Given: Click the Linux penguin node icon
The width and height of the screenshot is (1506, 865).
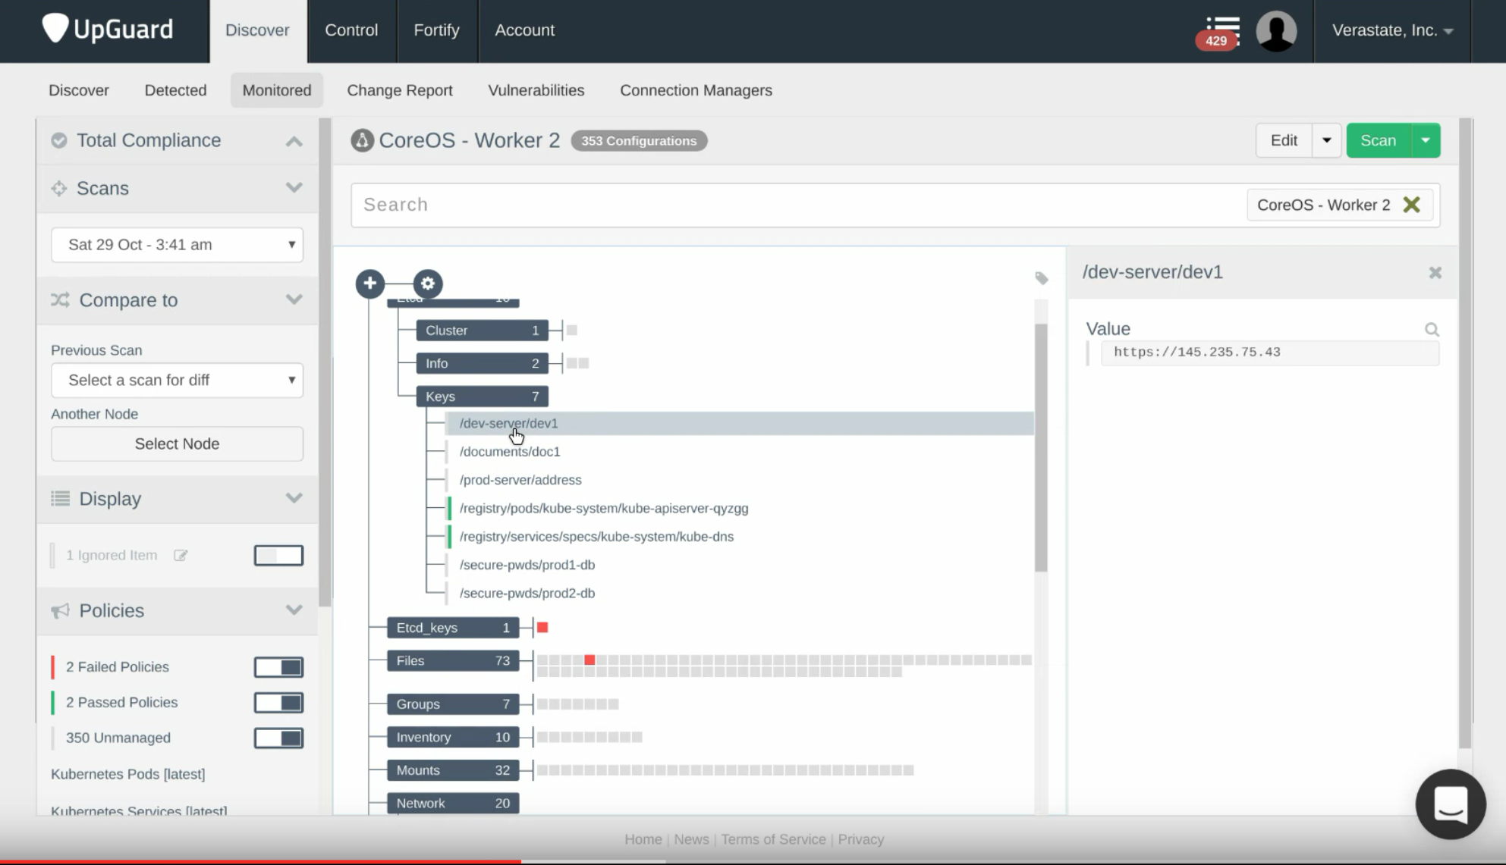Looking at the screenshot, I should pyautogui.click(x=362, y=140).
